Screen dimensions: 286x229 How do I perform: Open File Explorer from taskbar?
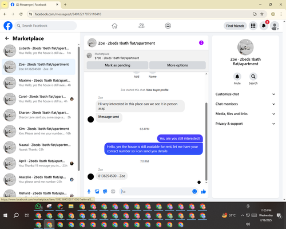(x=71, y=207)
